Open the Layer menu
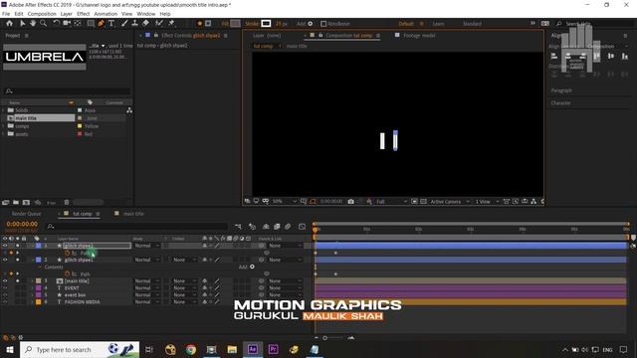 click(x=67, y=14)
